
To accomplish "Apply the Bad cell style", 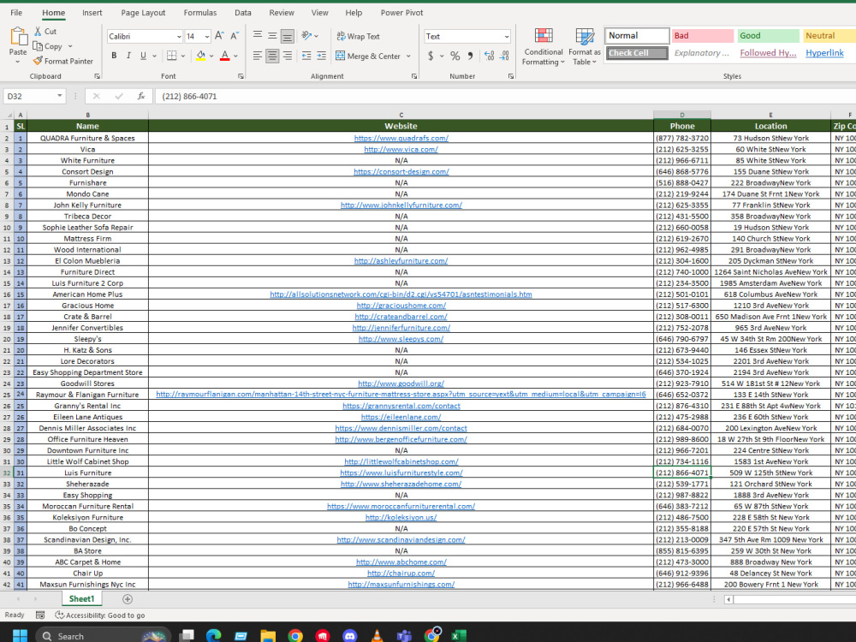I will point(702,35).
